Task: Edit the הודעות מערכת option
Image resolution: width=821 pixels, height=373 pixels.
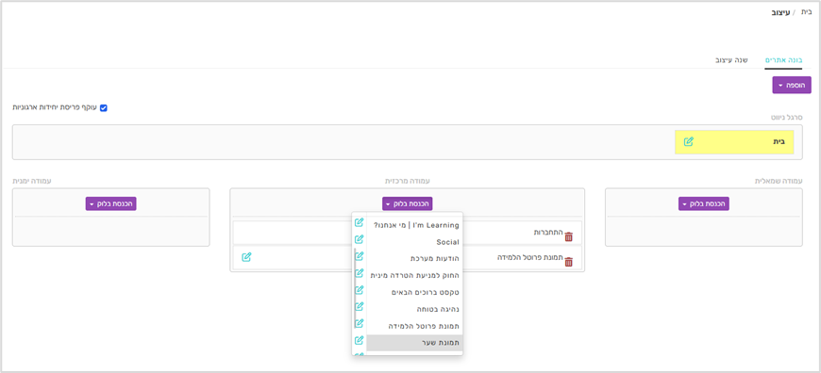Action: pyautogui.click(x=359, y=256)
